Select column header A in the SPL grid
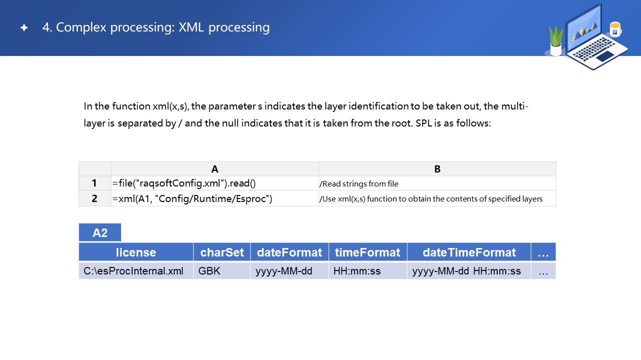The width and height of the screenshot is (641, 360). pos(215,169)
